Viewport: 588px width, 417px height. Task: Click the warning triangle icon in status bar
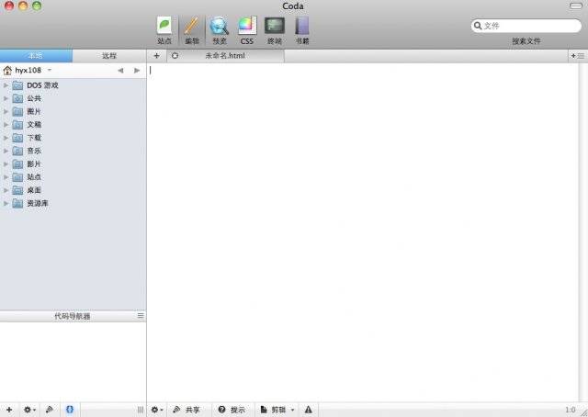(308, 410)
